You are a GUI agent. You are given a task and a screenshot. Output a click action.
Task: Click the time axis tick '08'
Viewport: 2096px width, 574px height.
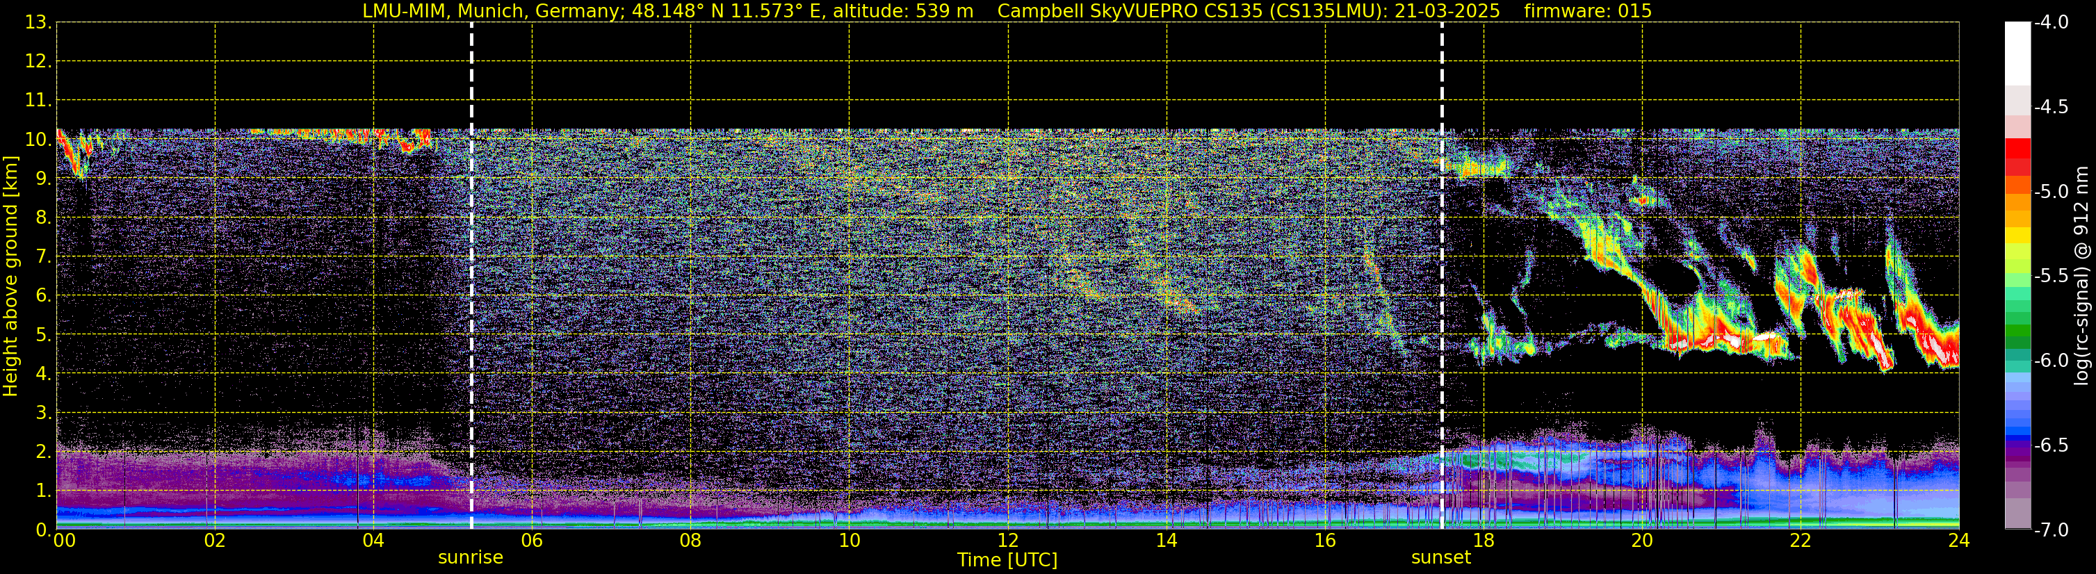691,540
